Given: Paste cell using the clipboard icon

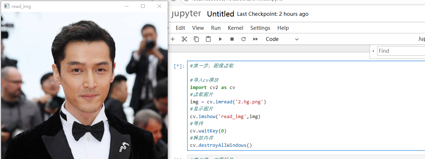Looking at the screenshot, I should 208,39.
